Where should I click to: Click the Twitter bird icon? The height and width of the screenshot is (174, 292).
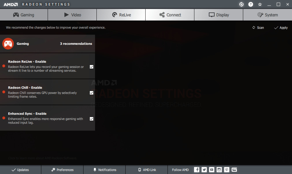(204, 170)
